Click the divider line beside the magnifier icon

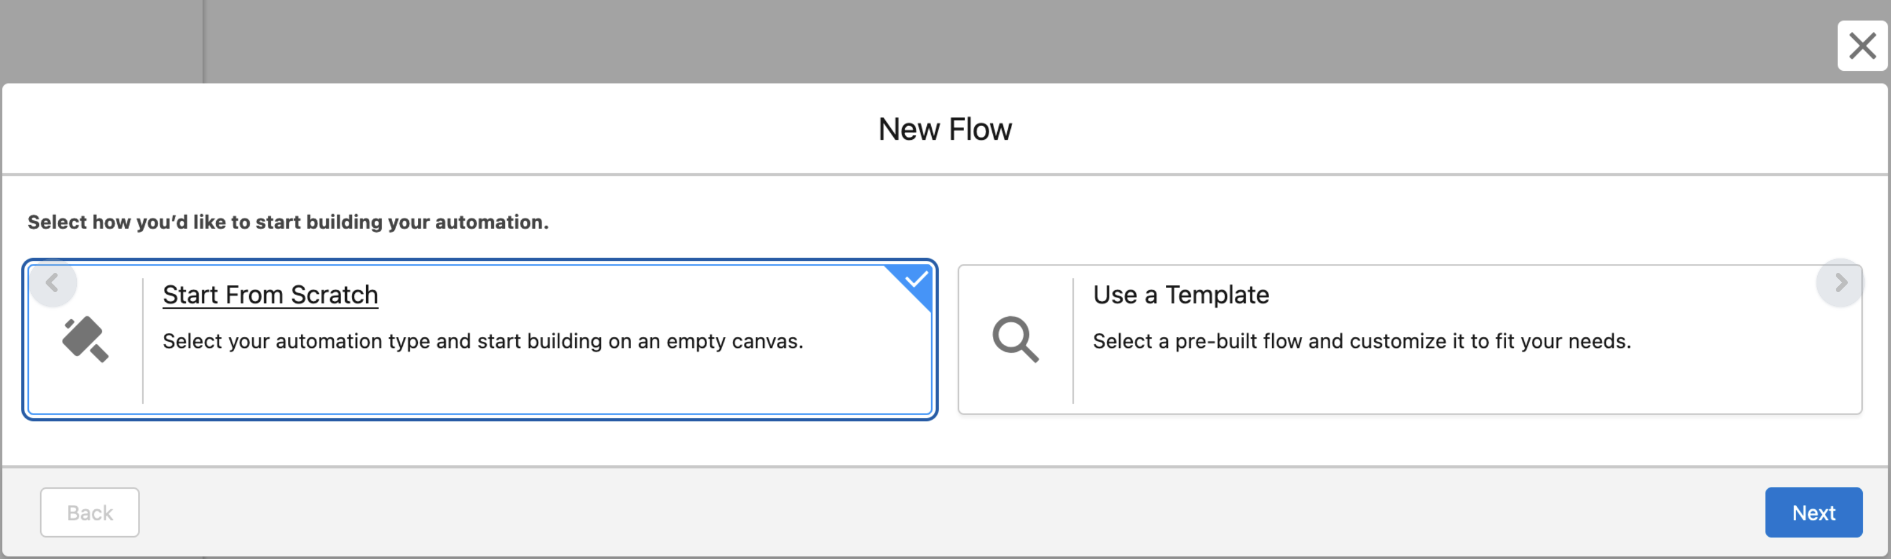(1073, 341)
